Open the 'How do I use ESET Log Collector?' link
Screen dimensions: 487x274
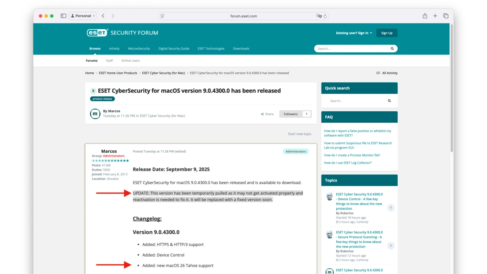[348, 162]
